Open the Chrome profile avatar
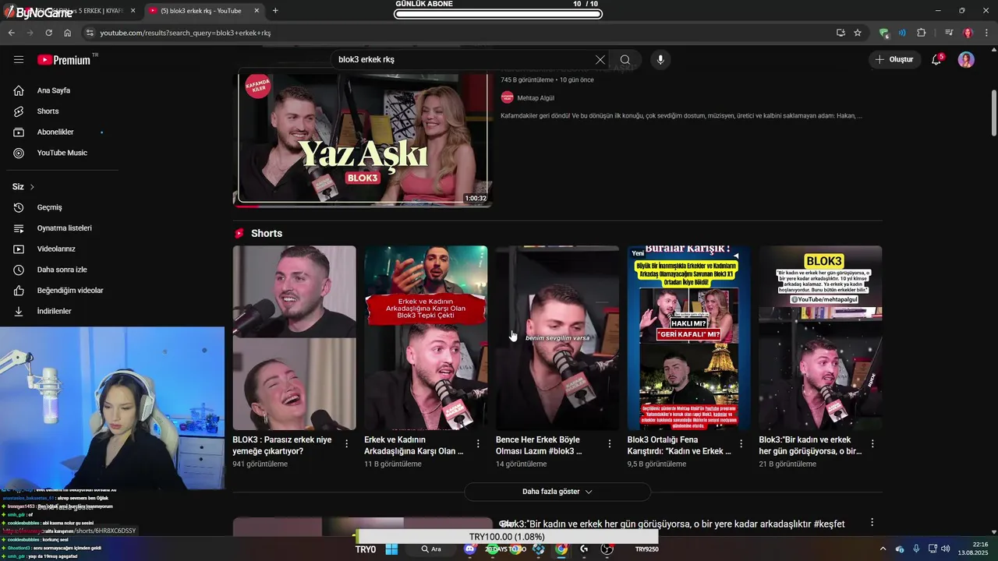998x561 pixels. 968,33
